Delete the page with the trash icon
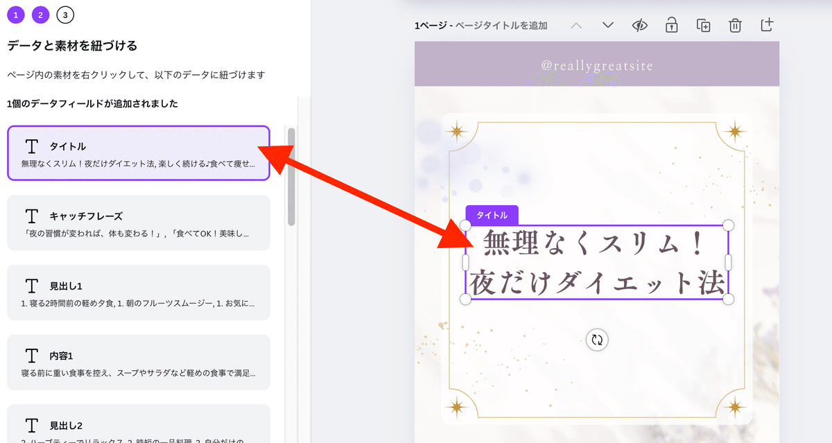The image size is (832, 443). [x=735, y=26]
